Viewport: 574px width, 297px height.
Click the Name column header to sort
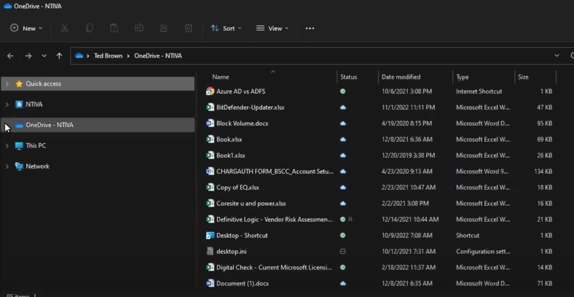221,76
